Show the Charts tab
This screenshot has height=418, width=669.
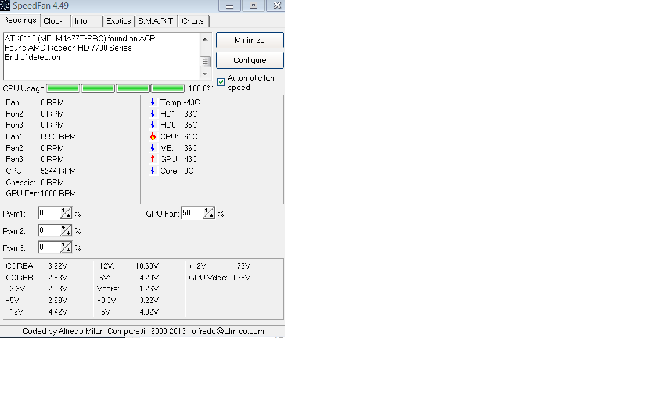(193, 21)
